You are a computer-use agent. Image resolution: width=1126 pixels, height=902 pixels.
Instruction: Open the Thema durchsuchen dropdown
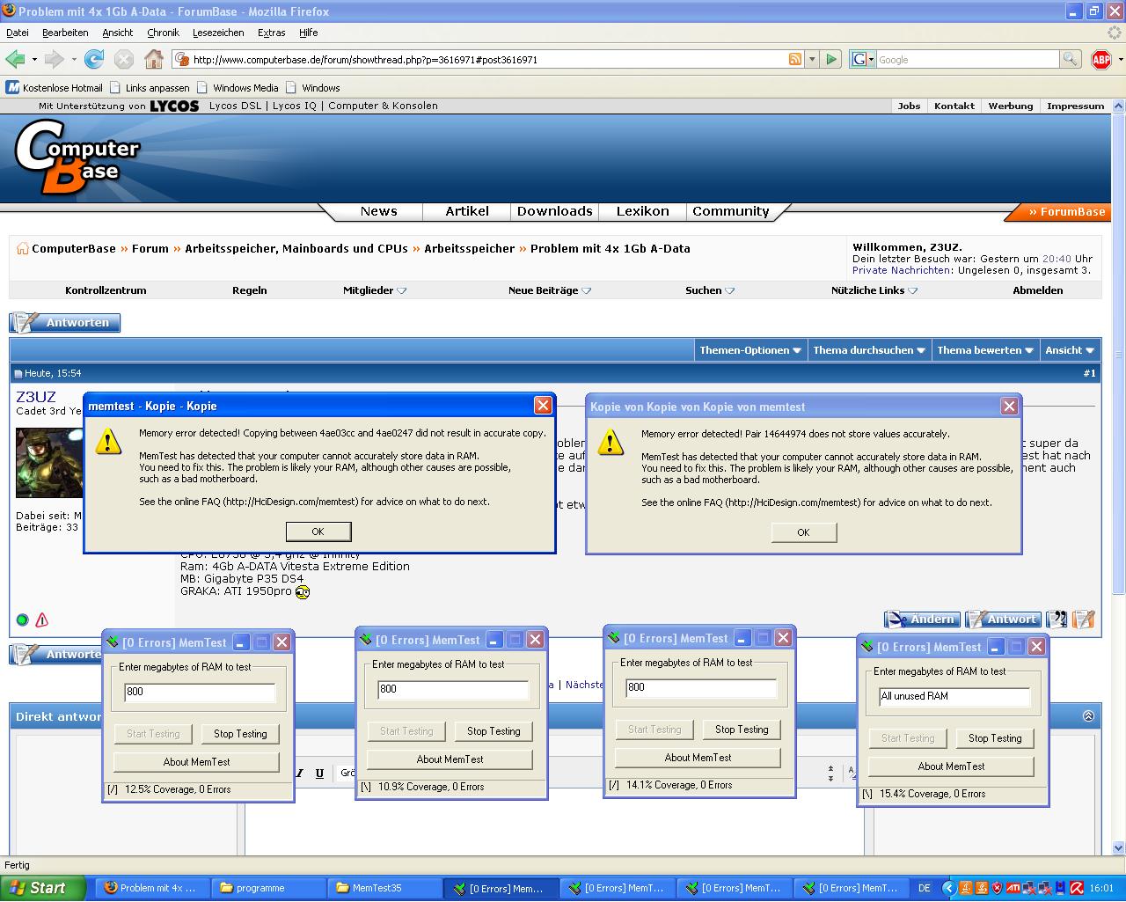[869, 349]
